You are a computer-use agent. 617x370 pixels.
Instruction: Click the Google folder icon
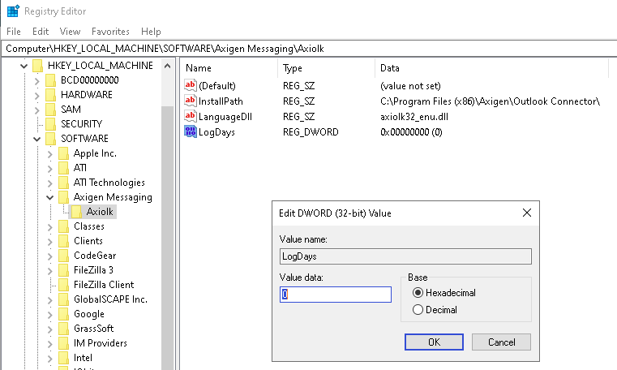point(64,314)
